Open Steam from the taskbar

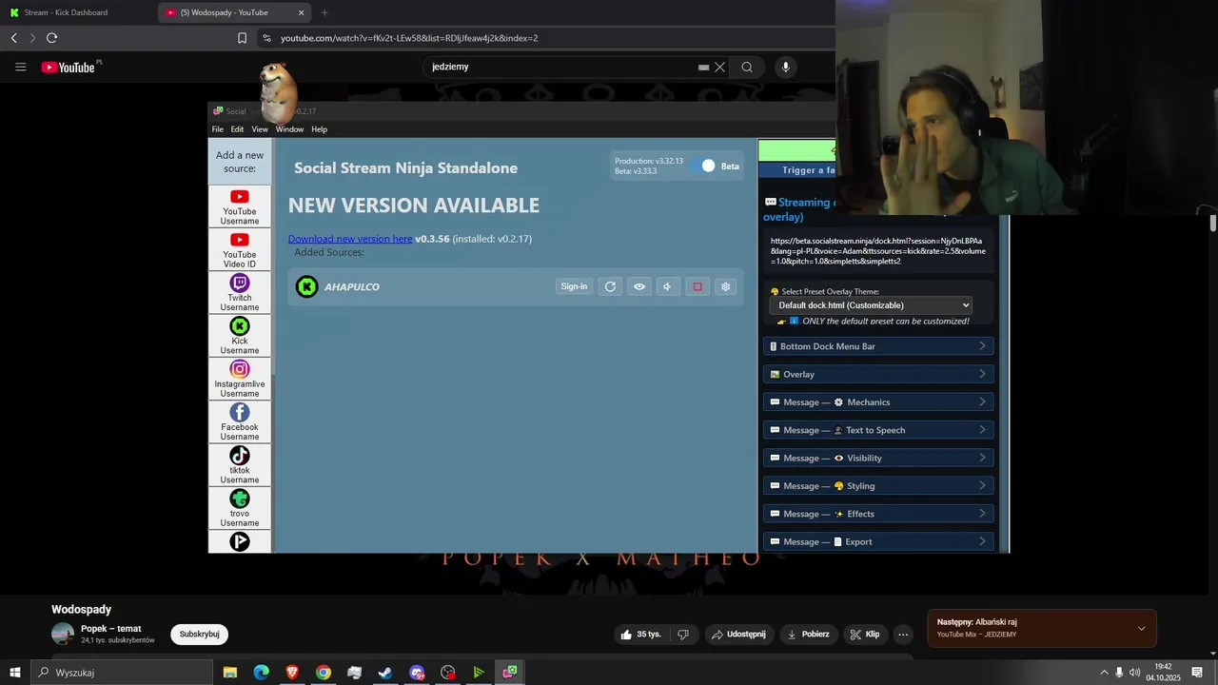coord(385,673)
